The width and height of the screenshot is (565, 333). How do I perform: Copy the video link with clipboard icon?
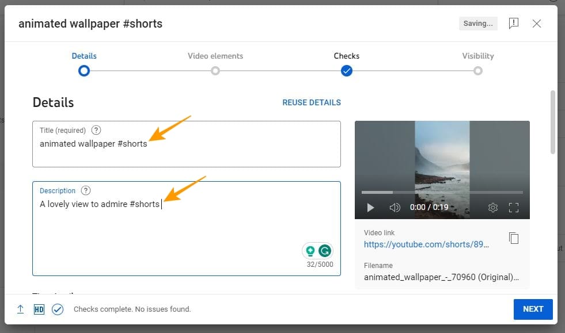click(514, 238)
